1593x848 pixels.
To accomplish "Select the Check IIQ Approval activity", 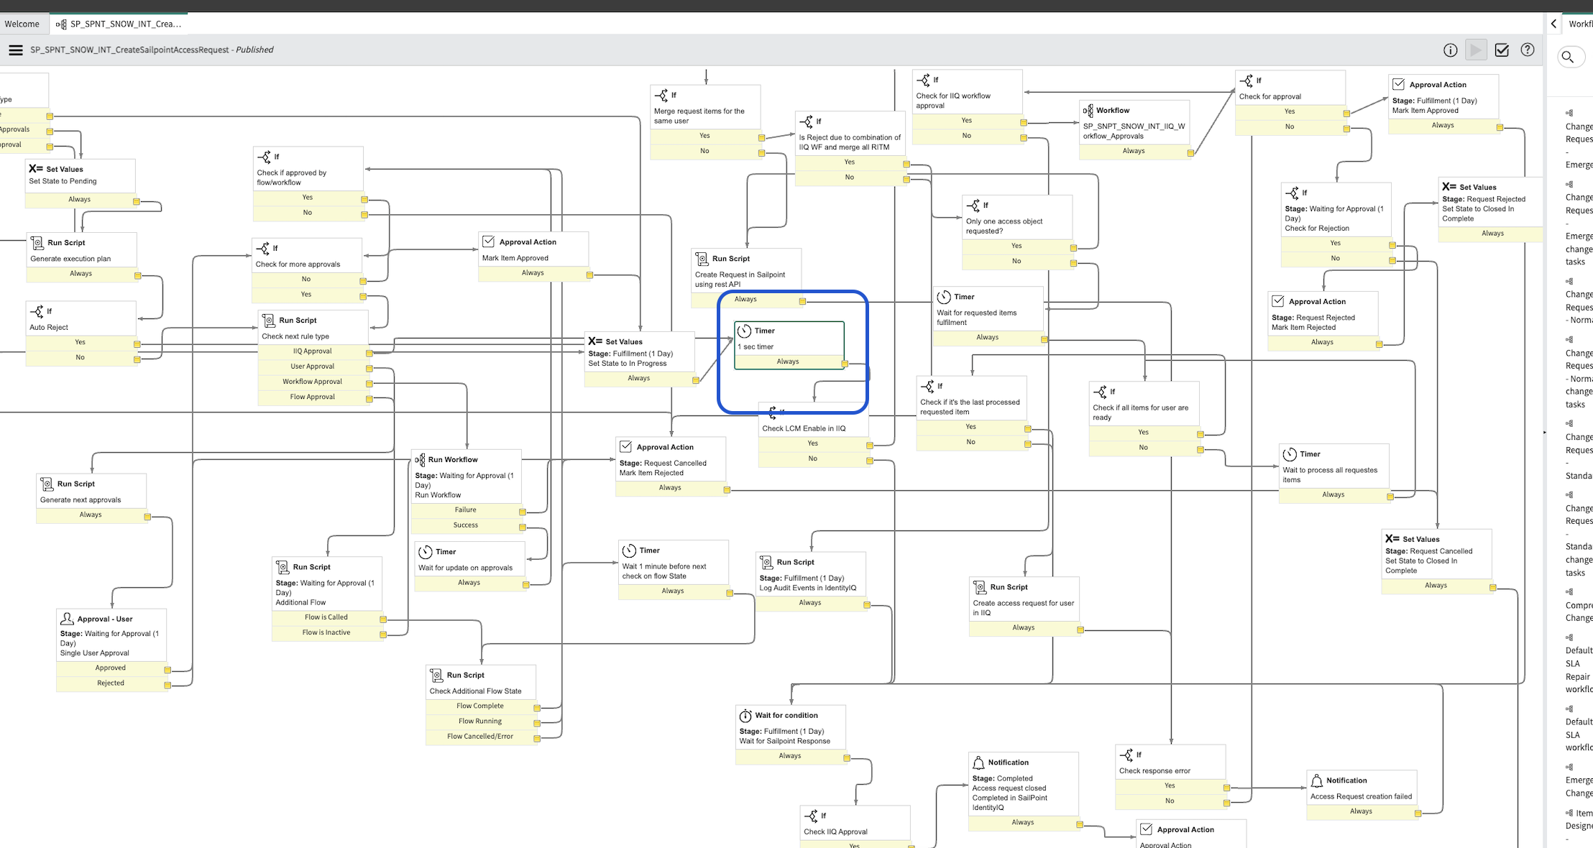I will click(x=855, y=826).
